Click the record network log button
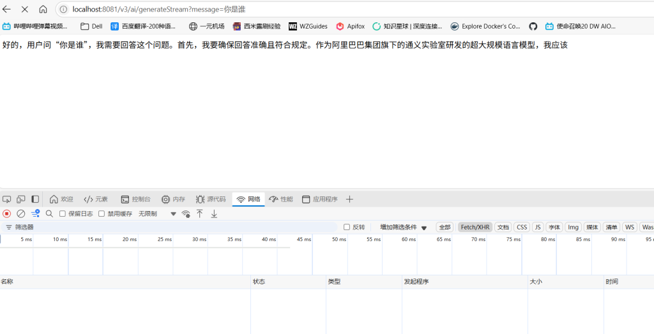The width and height of the screenshot is (654, 334). (x=7, y=214)
